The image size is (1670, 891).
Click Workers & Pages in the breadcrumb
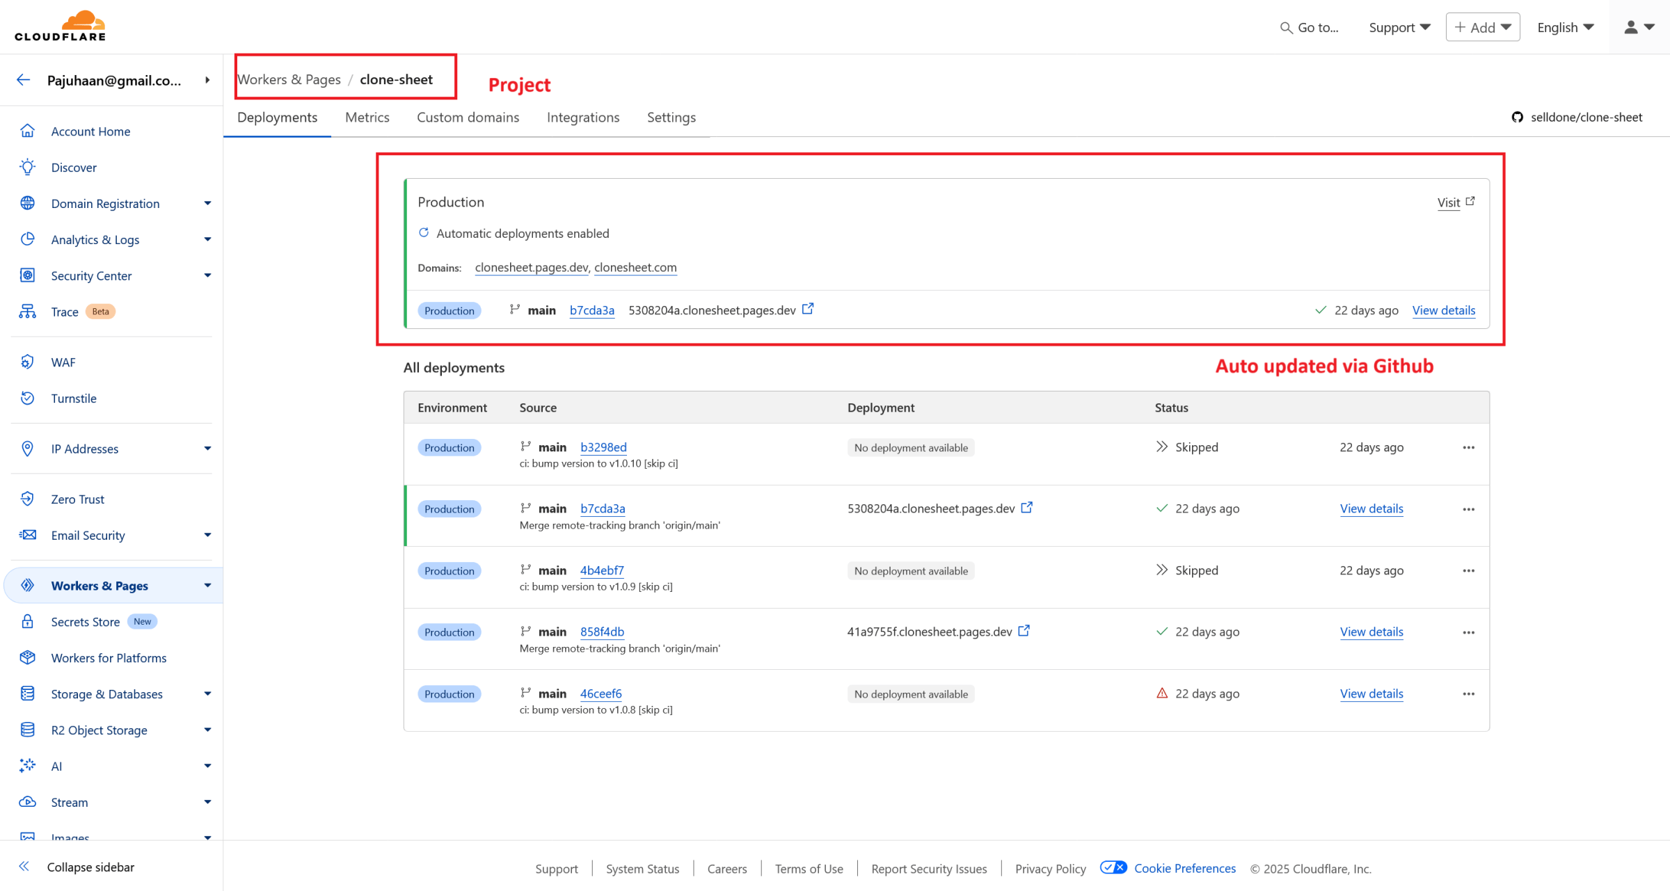[289, 79]
